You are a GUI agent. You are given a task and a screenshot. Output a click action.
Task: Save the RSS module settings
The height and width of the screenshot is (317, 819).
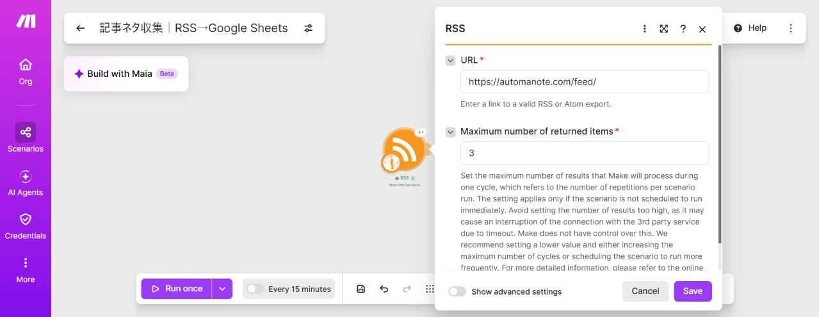(x=693, y=291)
